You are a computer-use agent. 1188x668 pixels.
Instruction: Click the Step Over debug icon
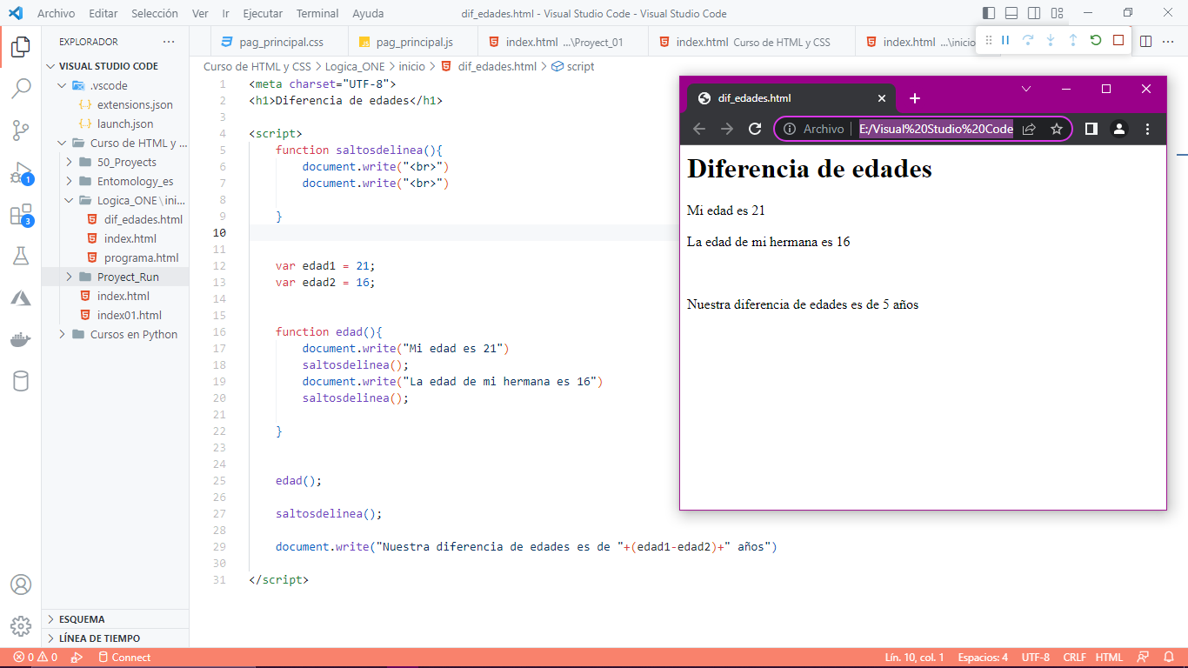pos(1028,40)
